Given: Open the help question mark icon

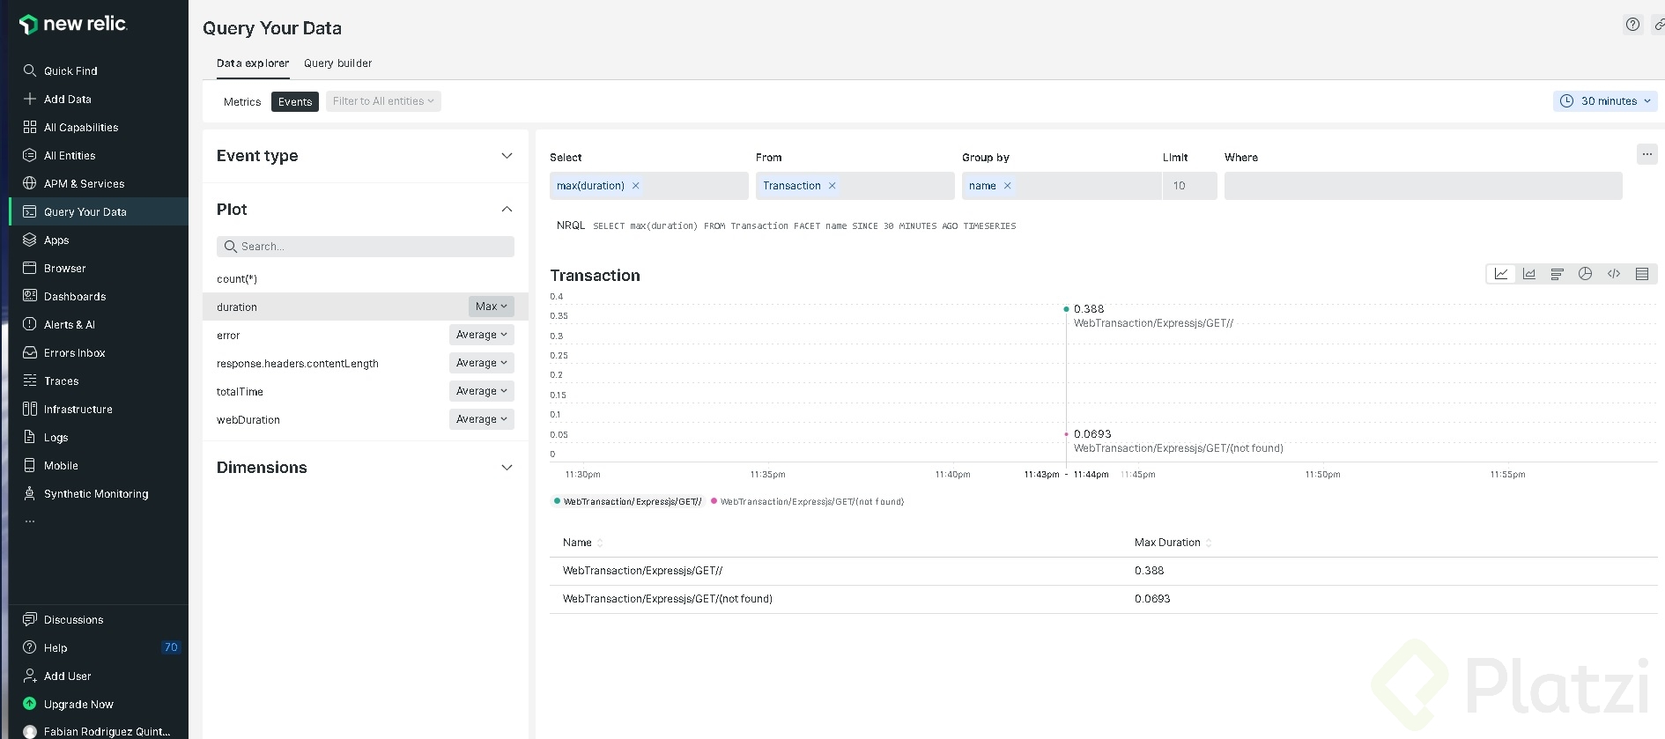Looking at the screenshot, I should click(x=1633, y=25).
